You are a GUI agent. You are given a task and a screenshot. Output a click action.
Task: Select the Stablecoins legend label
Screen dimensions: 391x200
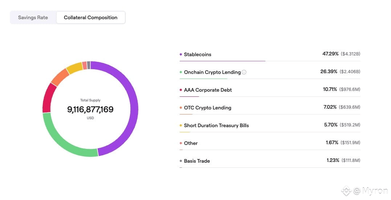pos(197,54)
